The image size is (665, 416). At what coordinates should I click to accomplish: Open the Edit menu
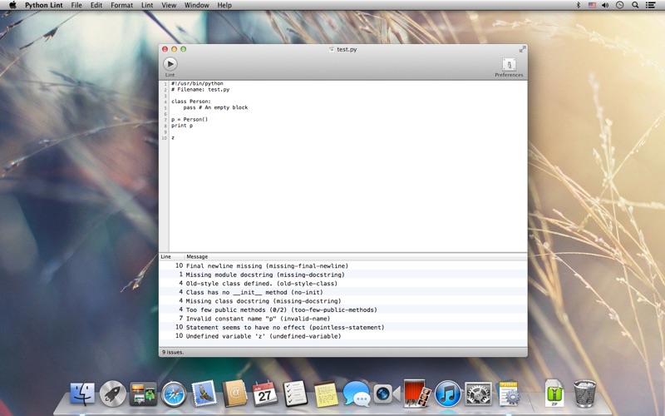point(96,5)
